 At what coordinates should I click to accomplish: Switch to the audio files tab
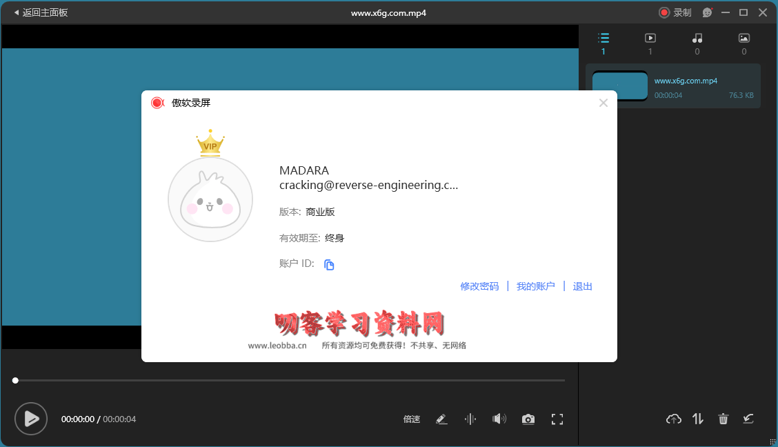(x=697, y=43)
